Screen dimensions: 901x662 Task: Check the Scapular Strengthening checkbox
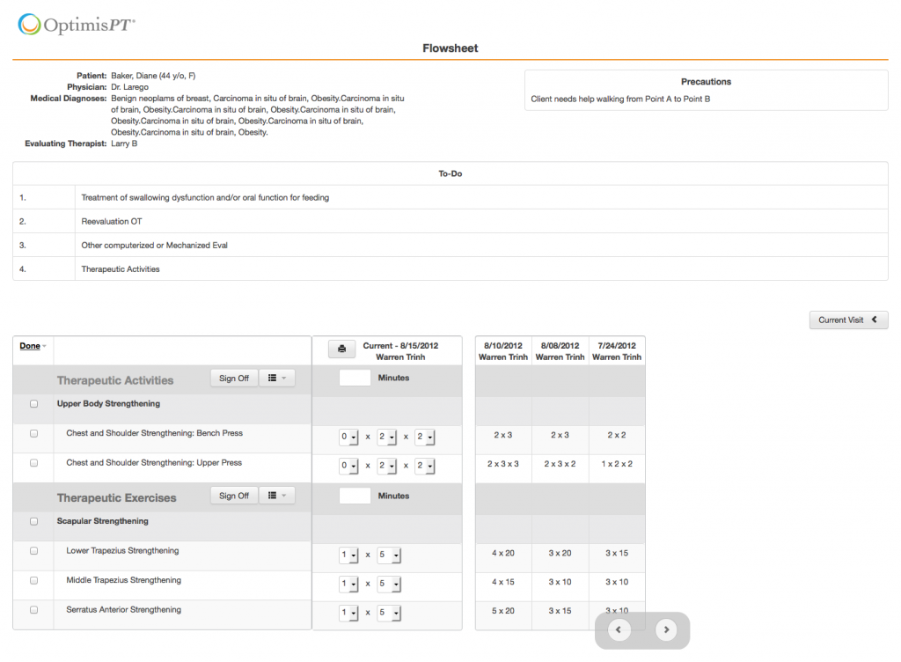[33, 521]
